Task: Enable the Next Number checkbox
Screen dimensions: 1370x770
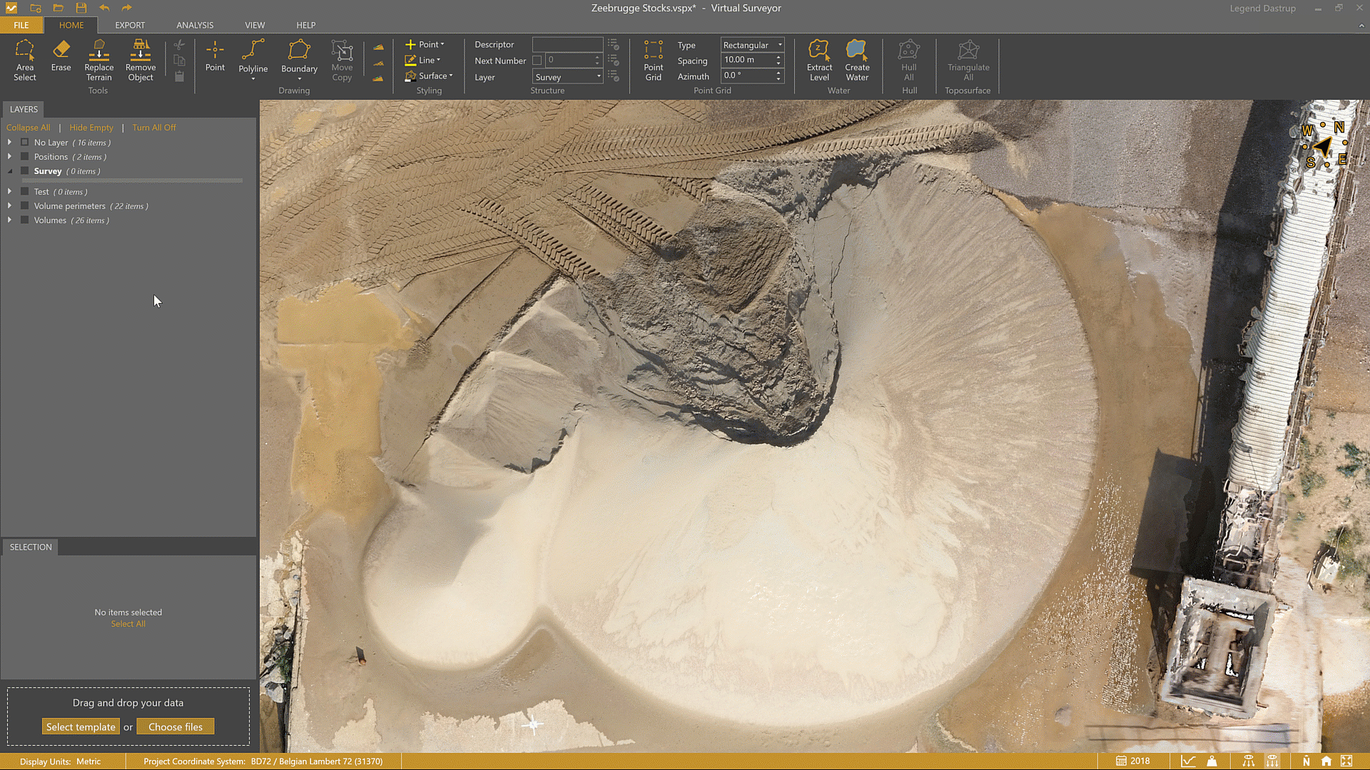Action: click(x=537, y=60)
